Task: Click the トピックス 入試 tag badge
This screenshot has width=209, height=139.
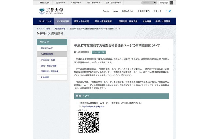Action: [x=99, y=52]
